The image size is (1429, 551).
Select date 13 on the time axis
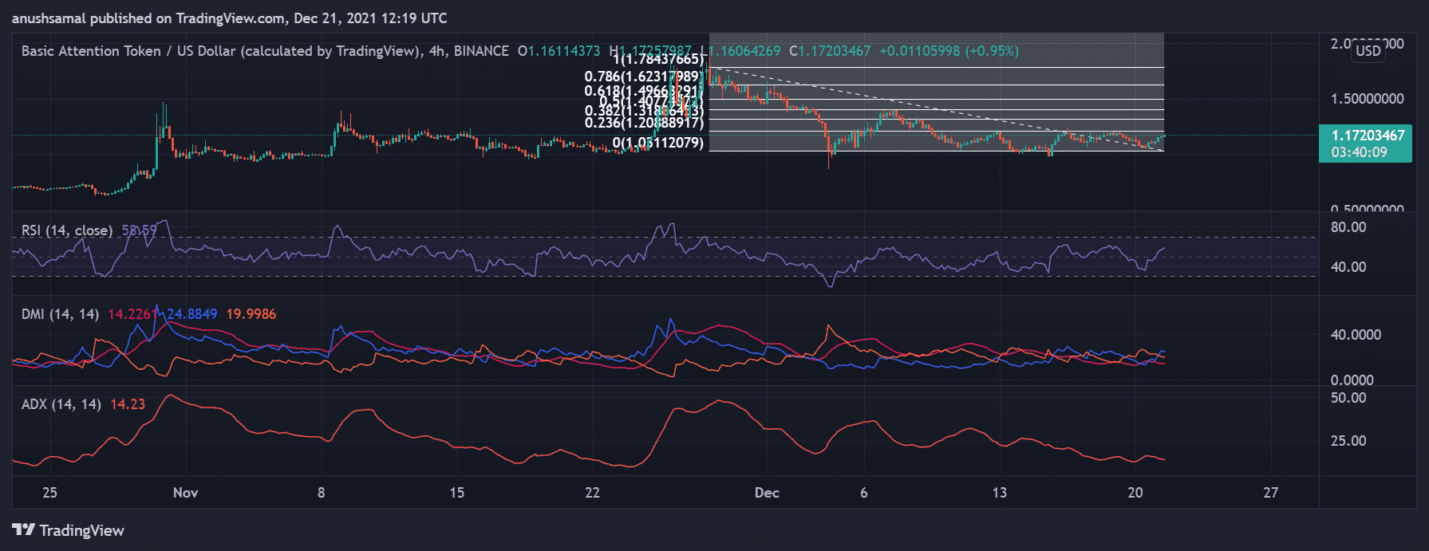[999, 493]
